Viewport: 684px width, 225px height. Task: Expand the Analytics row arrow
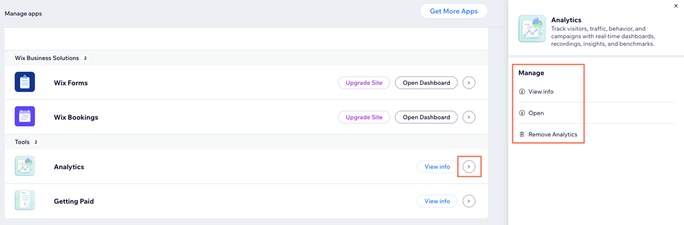click(469, 167)
